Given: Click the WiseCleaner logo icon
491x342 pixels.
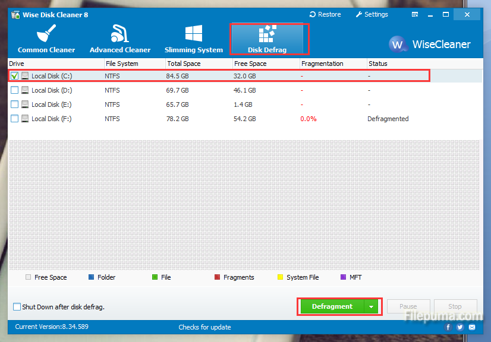Looking at the screenshot, I should (397, 45).
